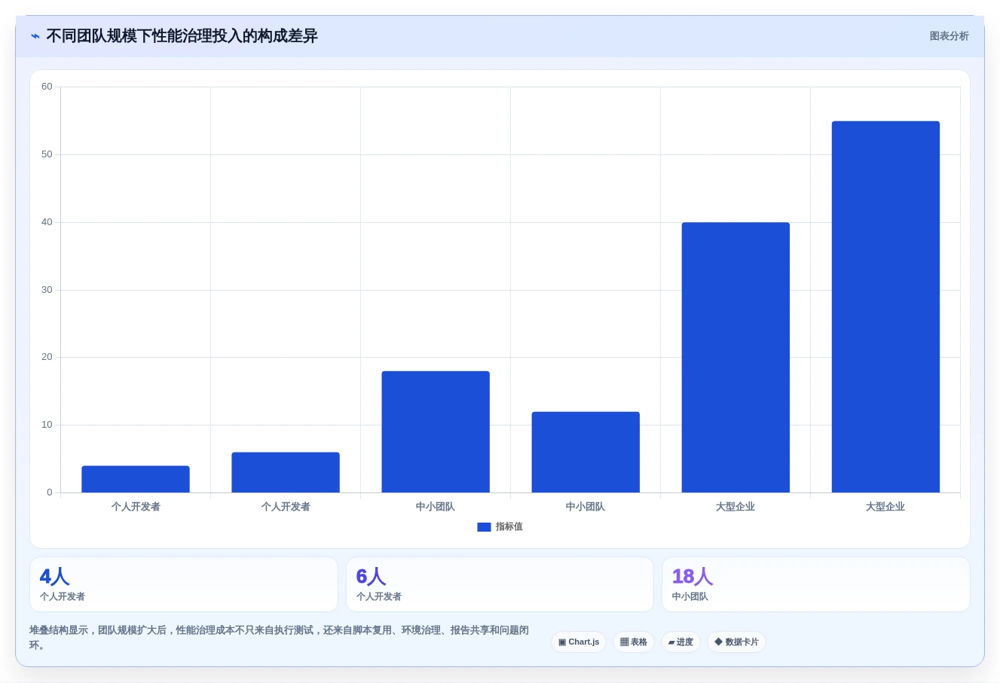Click the y-axis label 30
1000x683 pixels.
tap(47, 290)
